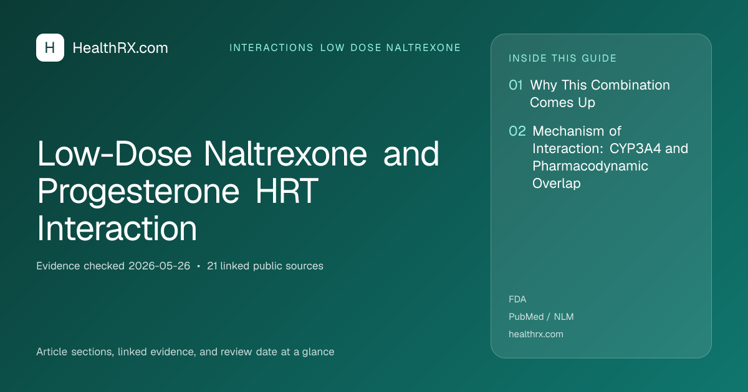The height and width of the screenshot is (392, 748).
Task: Click the 'Evidence checked 2026-05-26' date
Action: 113,266
